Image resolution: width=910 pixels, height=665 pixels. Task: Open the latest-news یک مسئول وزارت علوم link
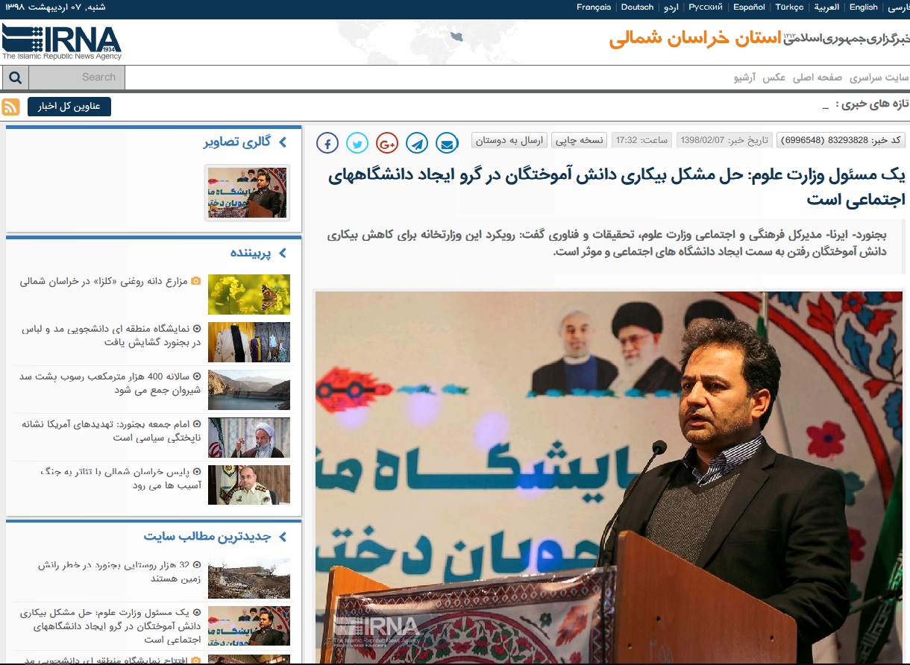(111, 626)
